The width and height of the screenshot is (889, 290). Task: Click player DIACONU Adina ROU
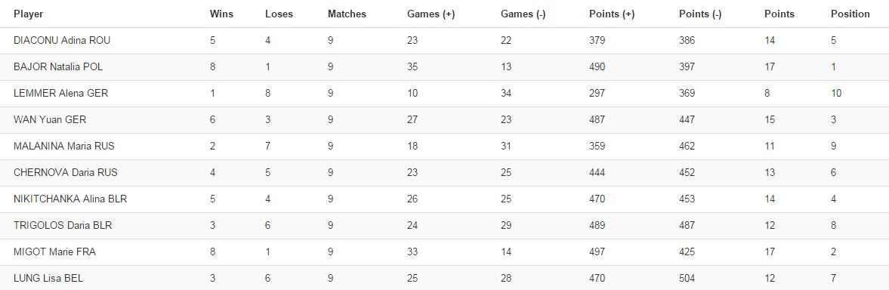click(x=62, y=40)
